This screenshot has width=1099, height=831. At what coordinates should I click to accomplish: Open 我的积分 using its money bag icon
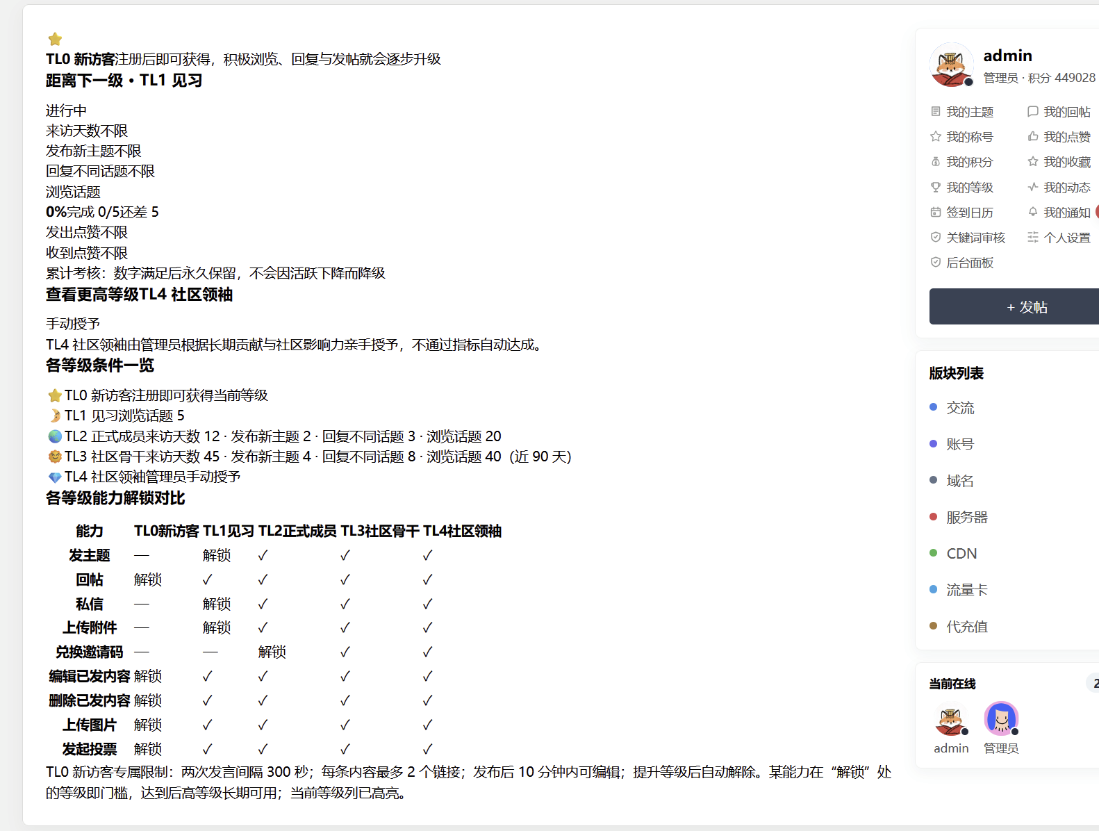pos(936,161)
